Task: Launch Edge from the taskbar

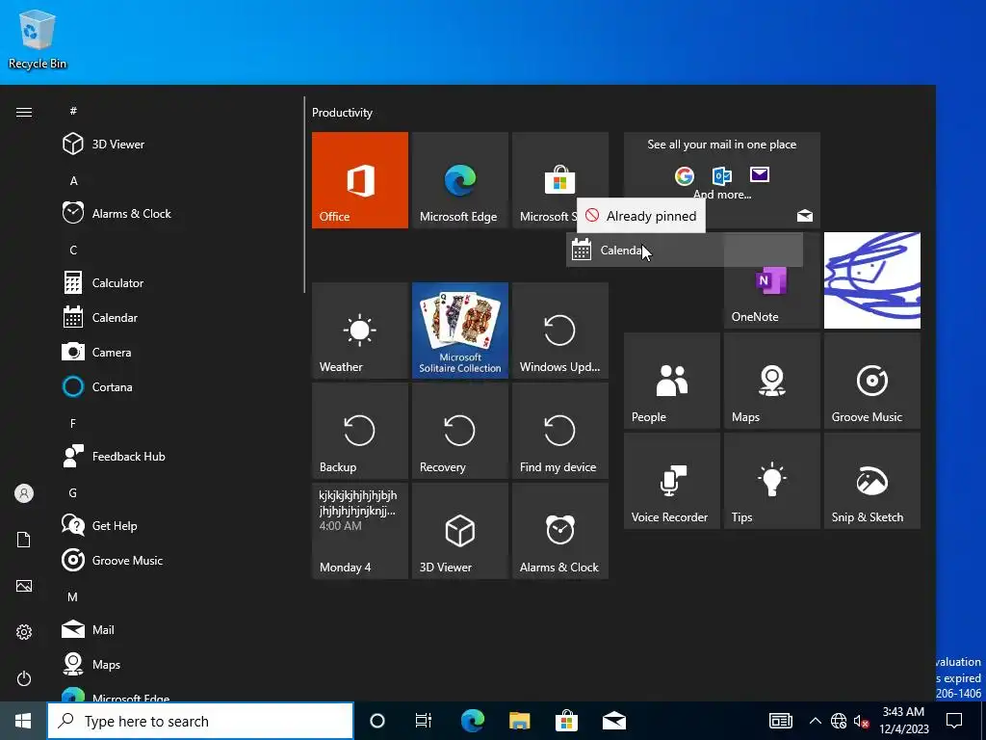Action: coord(472,721)
